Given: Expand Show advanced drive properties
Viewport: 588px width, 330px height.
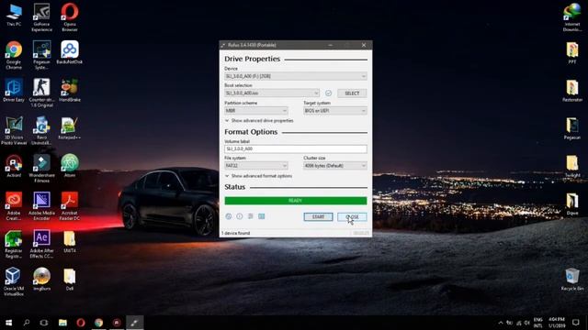Looking at the screenshot, I should click(x=259, y=121).
